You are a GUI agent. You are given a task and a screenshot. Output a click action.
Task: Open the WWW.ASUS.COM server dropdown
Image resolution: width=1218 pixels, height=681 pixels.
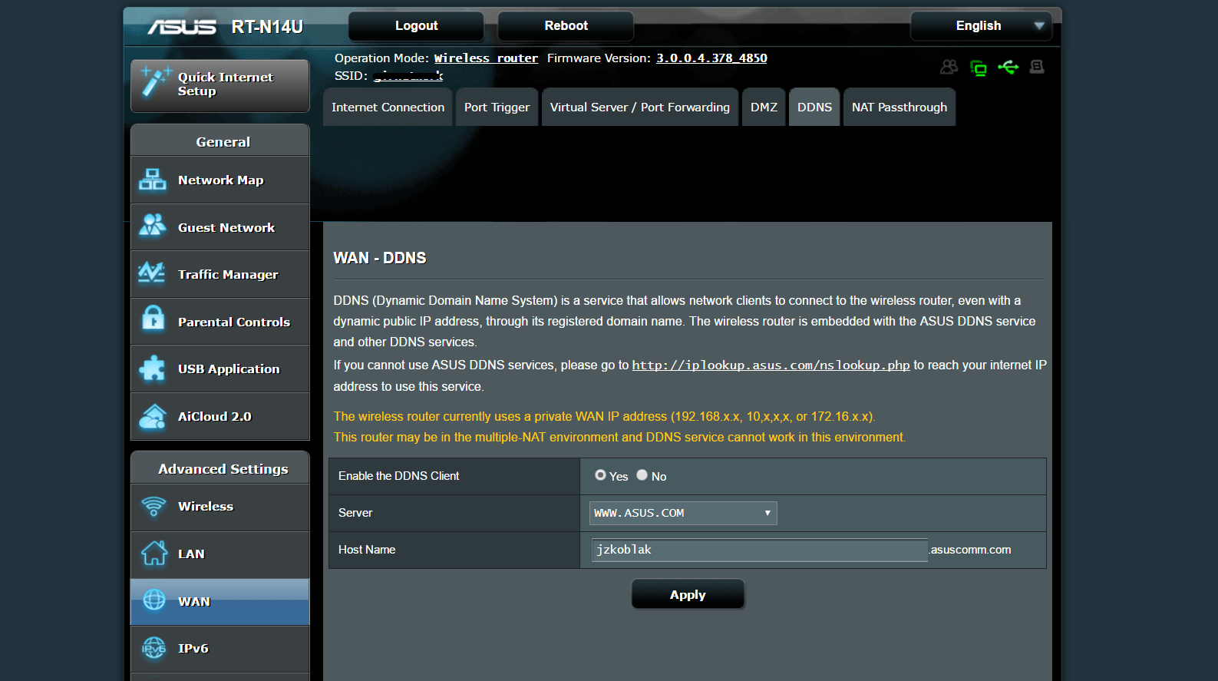(x=682, y=513)
